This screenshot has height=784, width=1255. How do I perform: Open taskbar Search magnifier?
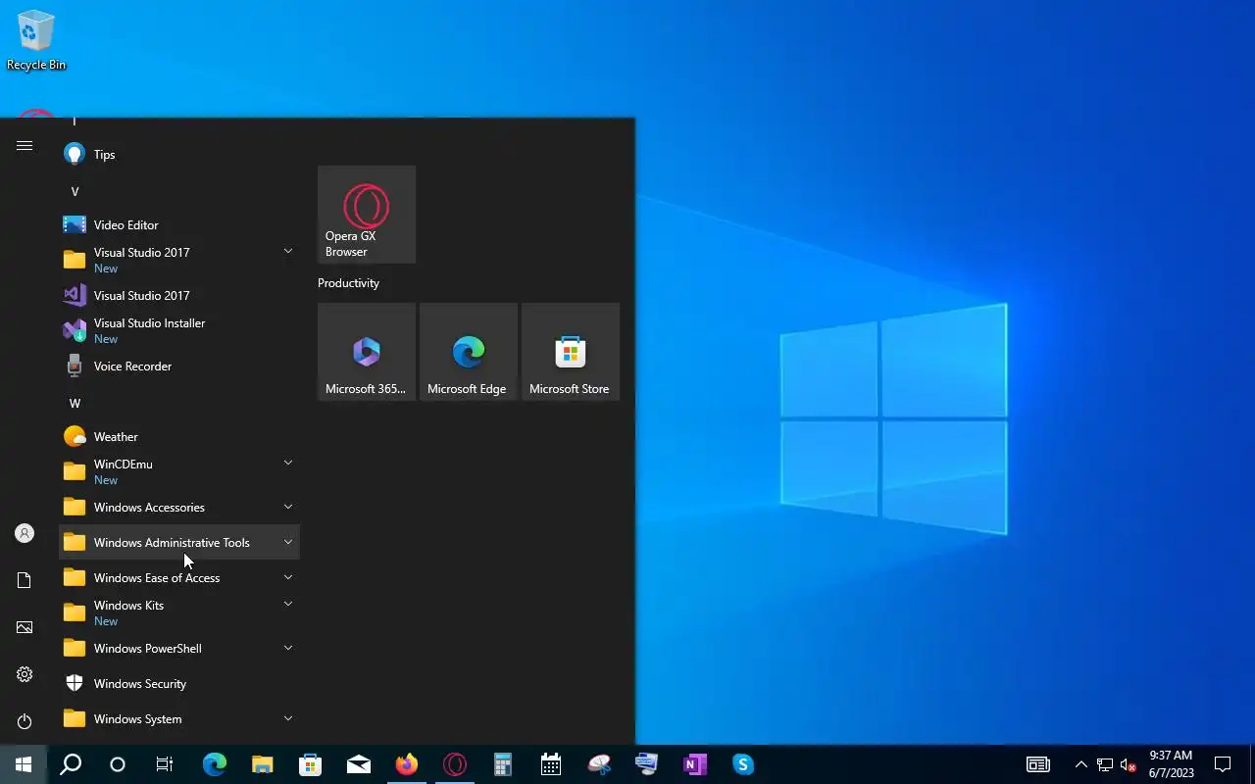71,764
